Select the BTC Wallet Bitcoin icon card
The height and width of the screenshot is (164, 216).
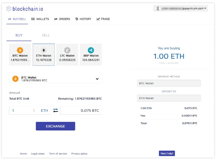pos(20,54)
